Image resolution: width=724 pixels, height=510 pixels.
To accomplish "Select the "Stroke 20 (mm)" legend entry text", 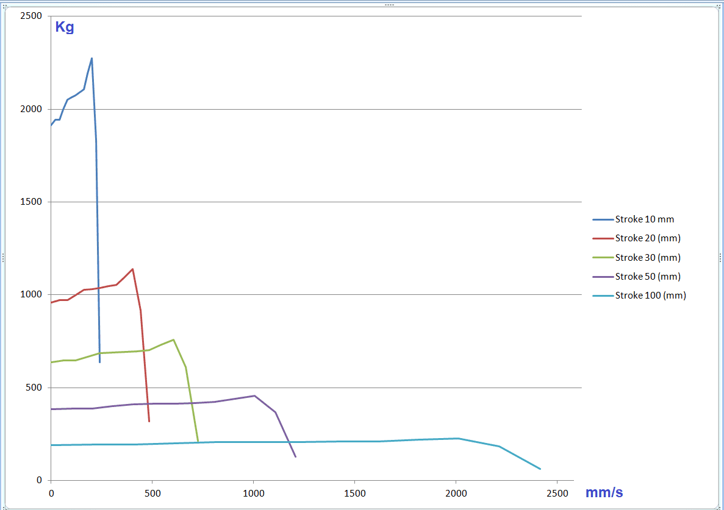I will (x=648, y=238).
